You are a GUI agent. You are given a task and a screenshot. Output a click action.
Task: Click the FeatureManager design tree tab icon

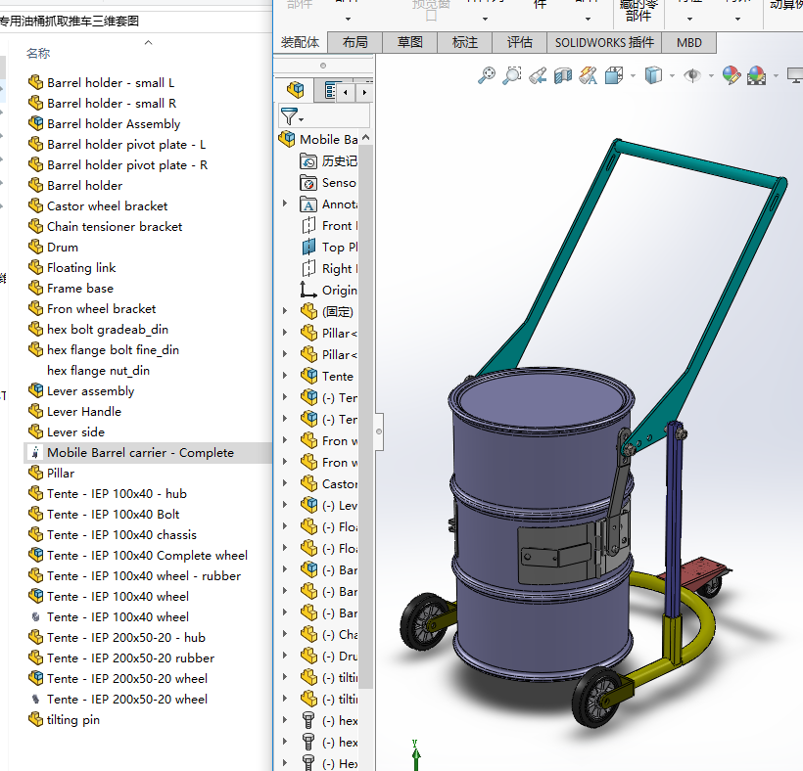(295, 91)
